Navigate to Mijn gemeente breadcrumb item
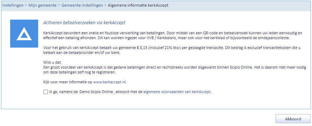The height and width of the screenshot is (126, 312). pyautogui.click(x=43, y=5)
